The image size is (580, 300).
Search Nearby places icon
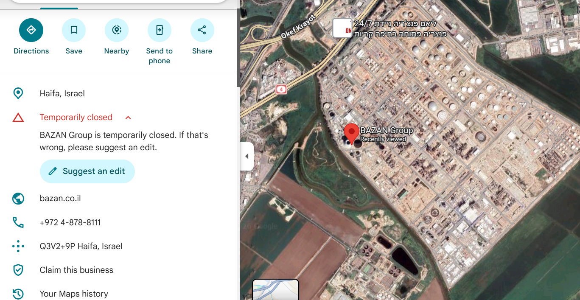[117, 30]
